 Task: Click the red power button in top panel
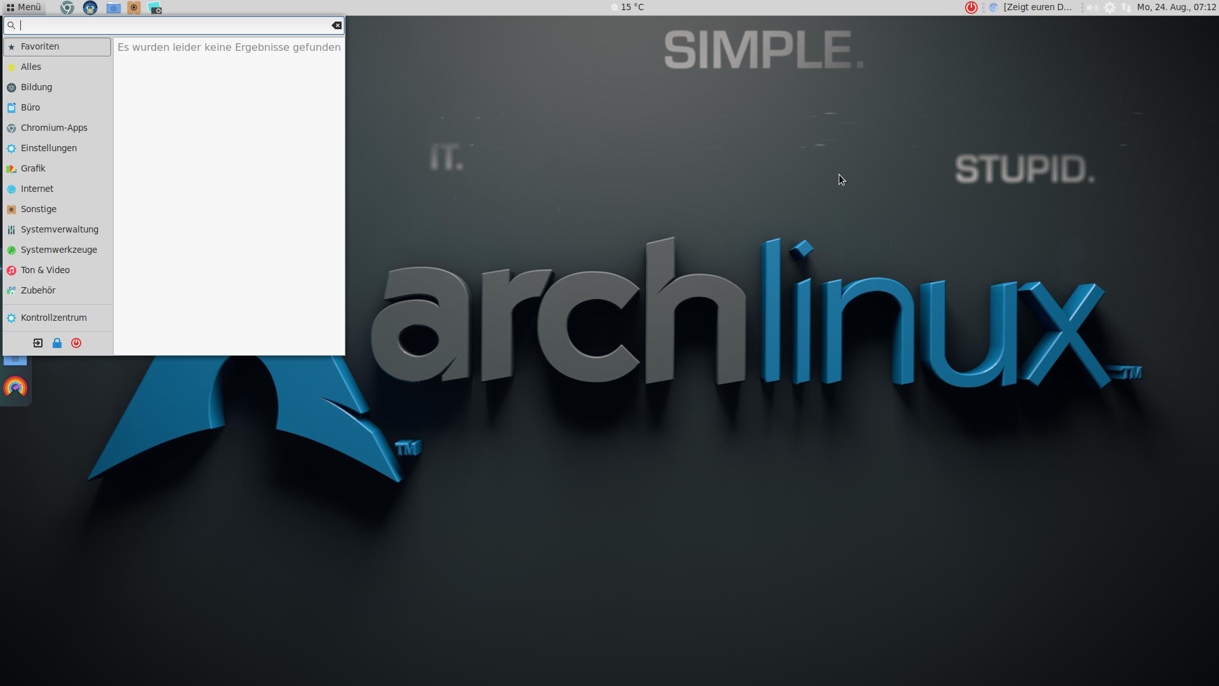[971, 8]
